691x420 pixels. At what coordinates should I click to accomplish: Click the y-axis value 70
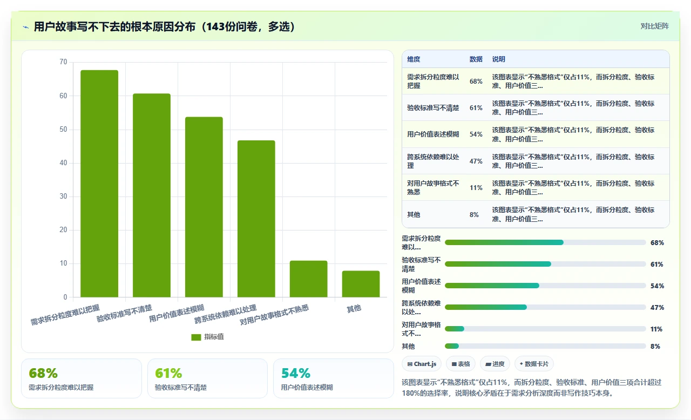tap(63, 62)
